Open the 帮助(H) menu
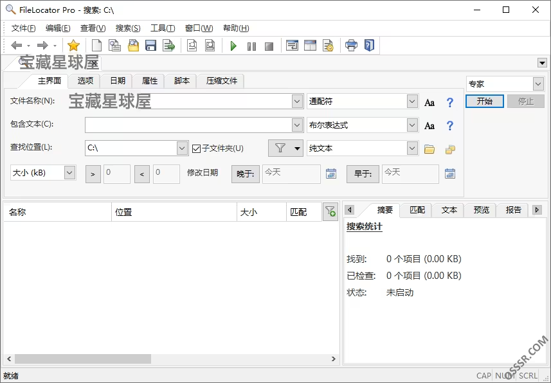This screenshot has width=551, height=383. point(236,28)
